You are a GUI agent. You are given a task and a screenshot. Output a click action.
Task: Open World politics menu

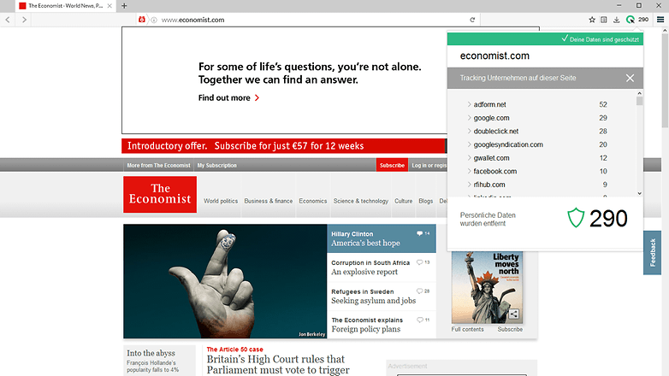pos(221,201)
